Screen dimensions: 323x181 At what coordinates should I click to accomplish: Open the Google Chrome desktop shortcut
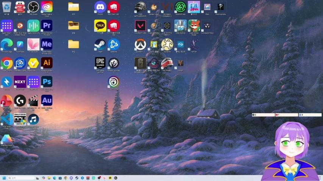[6, 63]
